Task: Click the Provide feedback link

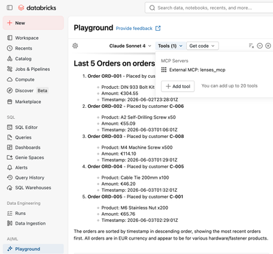Action: [134, 29]
